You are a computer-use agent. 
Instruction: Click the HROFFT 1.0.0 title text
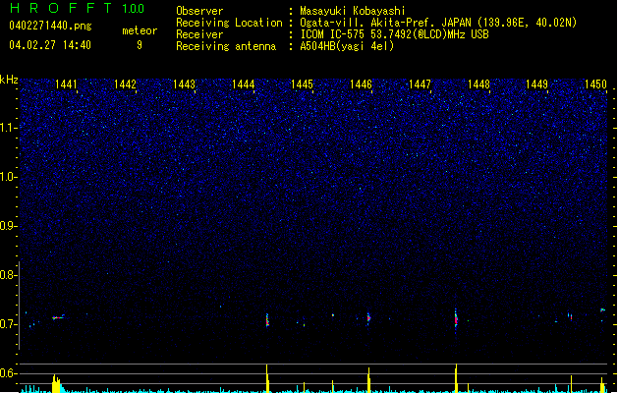[x=78, y=8]
